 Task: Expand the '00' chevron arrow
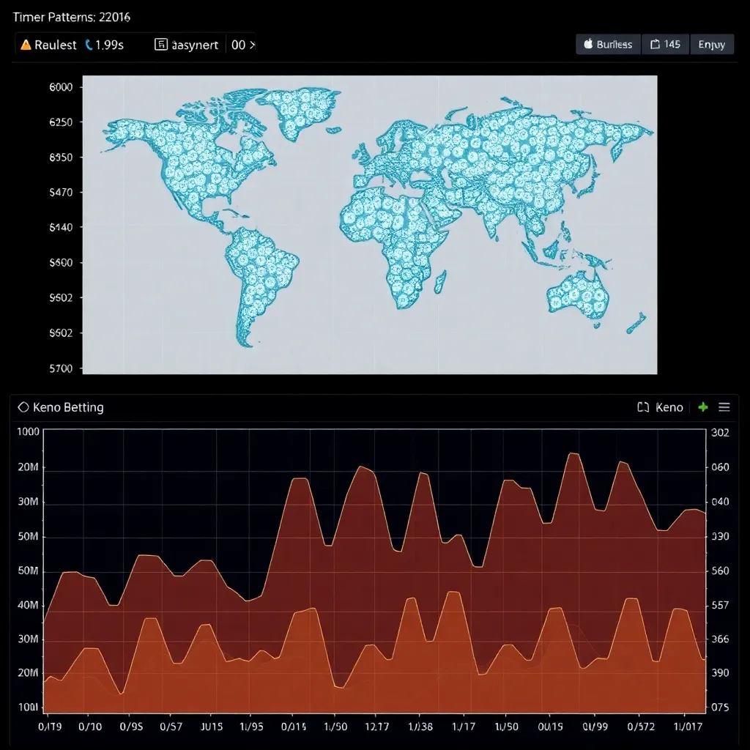pos(253,45)
